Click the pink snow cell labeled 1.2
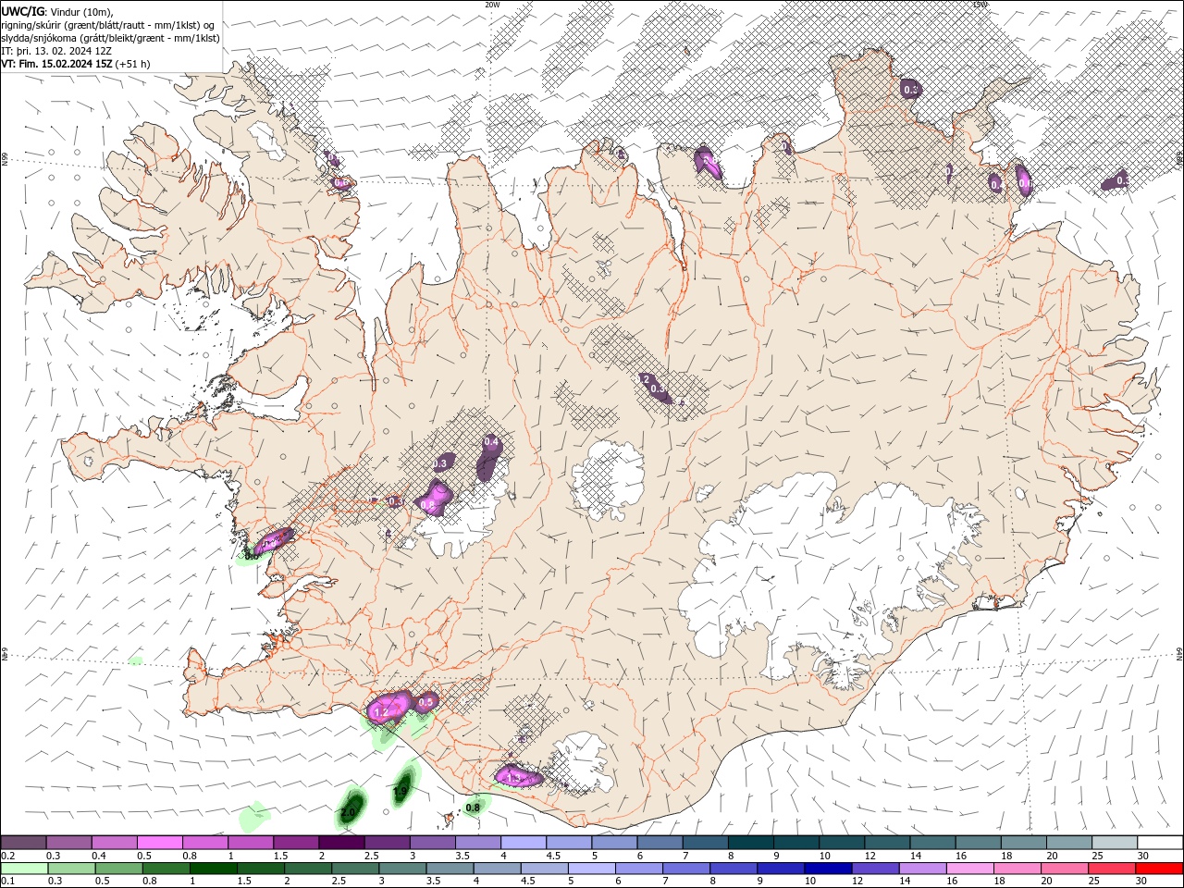The image size is (1184, 888). (389, 708)
